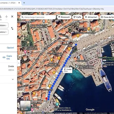Click the Cerca lungo il percorso search field
The height and width of the screenshot is (114, 114).
coord(38,17)
